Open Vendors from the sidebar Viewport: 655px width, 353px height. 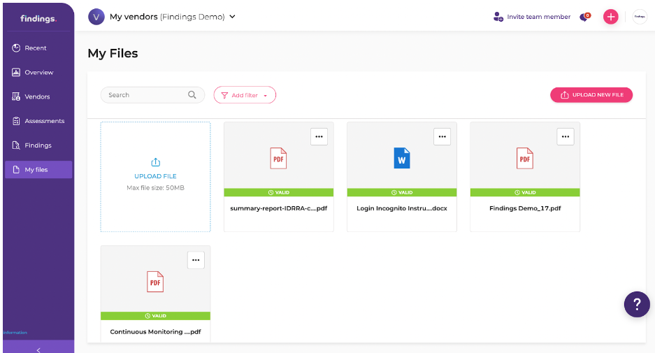(38, 96)
